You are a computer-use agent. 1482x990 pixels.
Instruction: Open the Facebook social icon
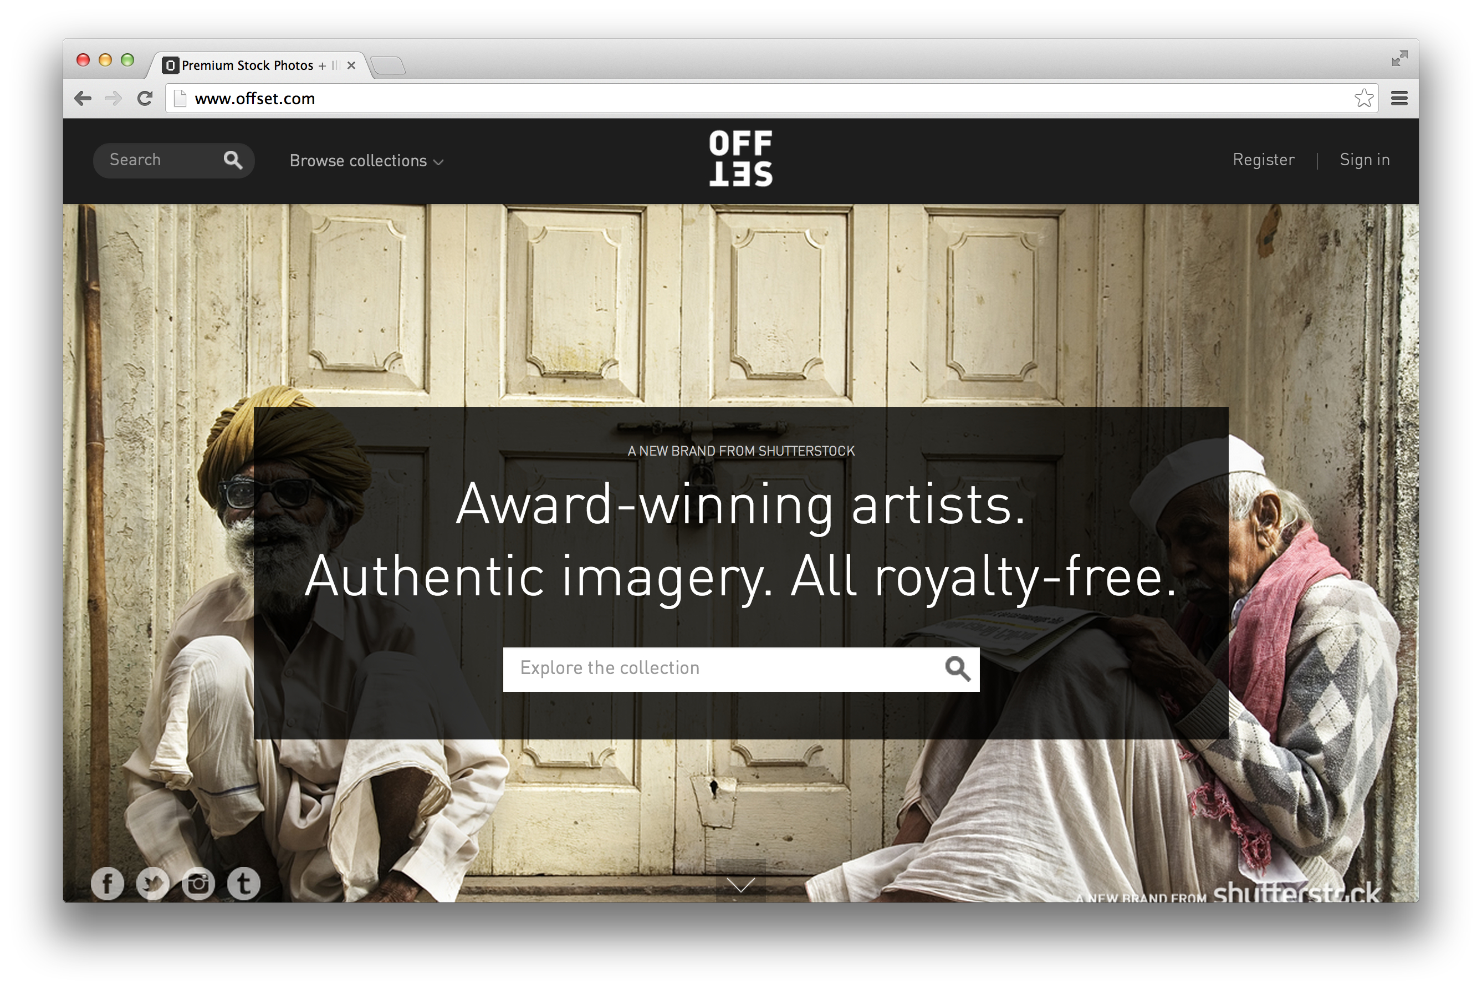pyautogui.click(x=108, y=884)
